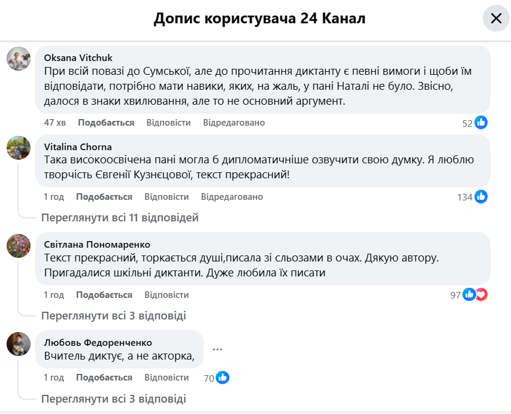Viewport: 511px width, 414px height.
Task: Toggle Подобається on Світлана Пономаренко's comment
Action: point(104,295)
